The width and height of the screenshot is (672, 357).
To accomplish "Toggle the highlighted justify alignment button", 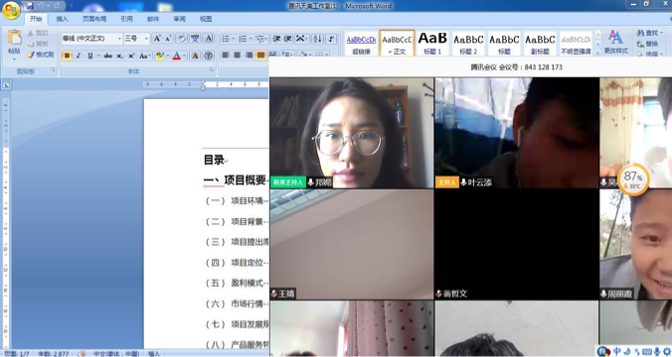I will pos(260,55).
